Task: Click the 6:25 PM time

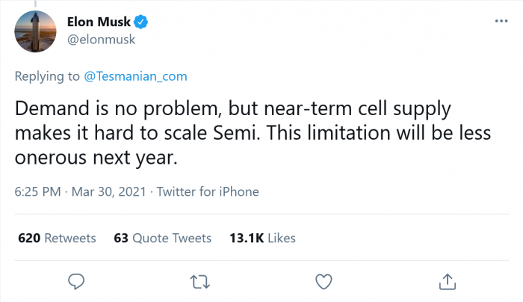Action: pyautogui.click(x=37, y=192)
